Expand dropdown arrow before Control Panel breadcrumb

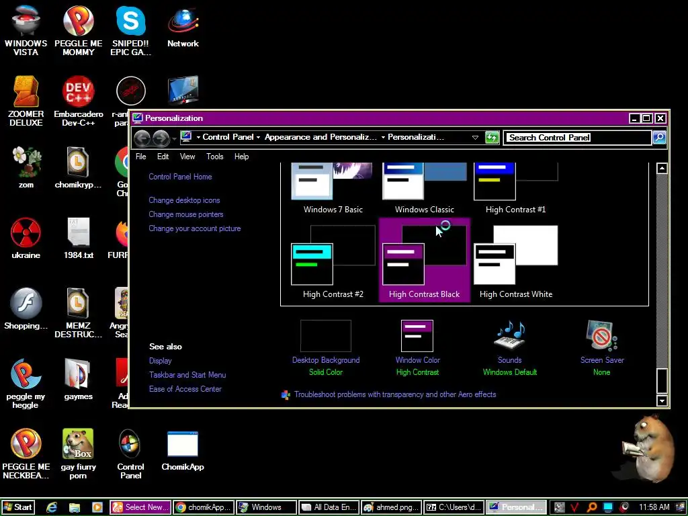(198, 137)
